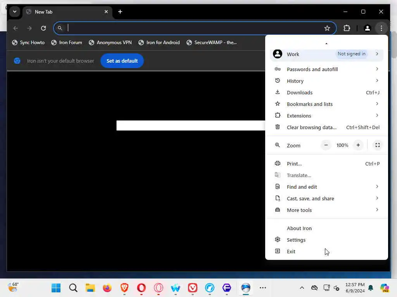
Task: Launch File Explorer from taskbar
Action: point(90,288)
